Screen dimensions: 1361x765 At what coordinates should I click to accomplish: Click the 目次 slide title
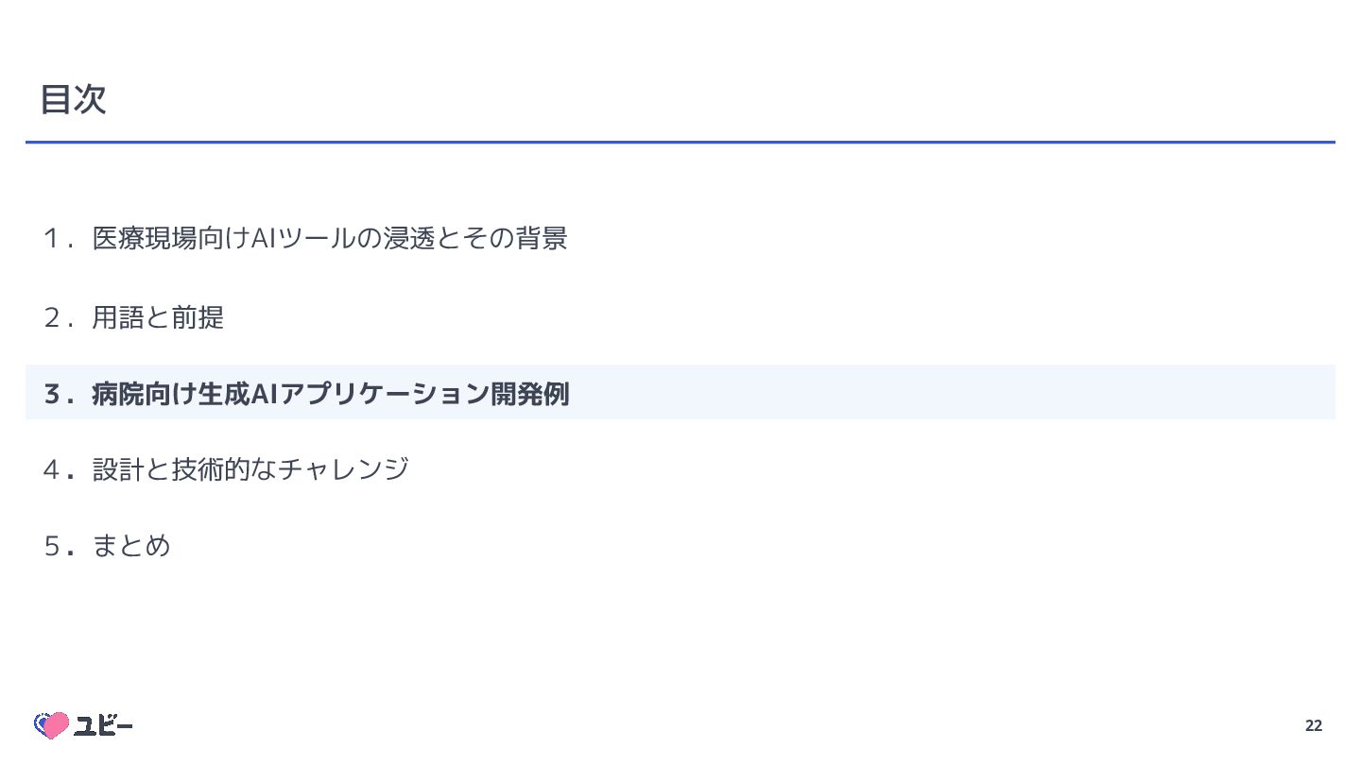73,99
